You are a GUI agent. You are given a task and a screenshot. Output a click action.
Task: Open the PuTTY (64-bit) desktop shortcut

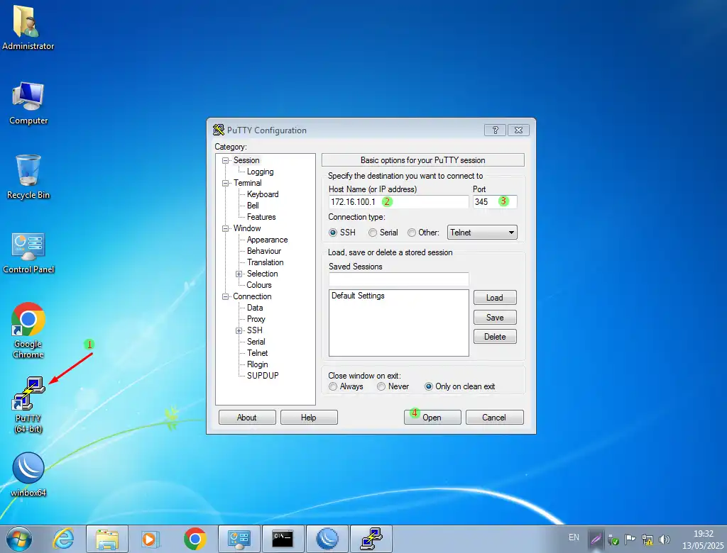click(x=28, y=395)
